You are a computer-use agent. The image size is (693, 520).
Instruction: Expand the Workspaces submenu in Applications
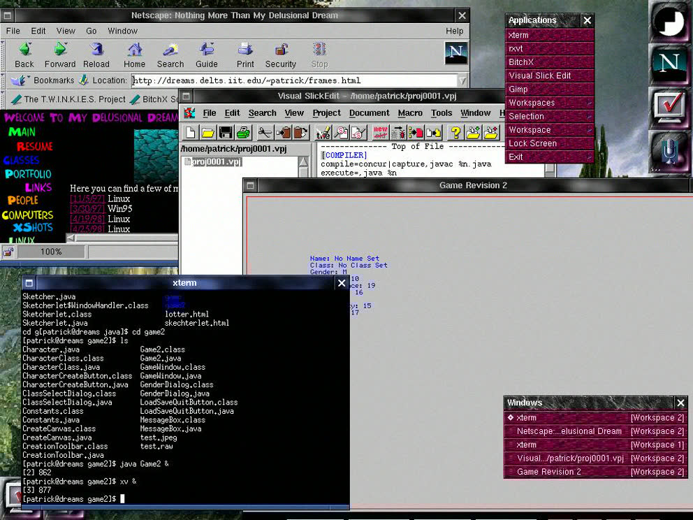549,103
